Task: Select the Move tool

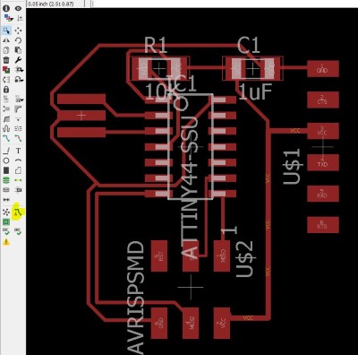Action: pyautogui.click(x=19, y=30)
